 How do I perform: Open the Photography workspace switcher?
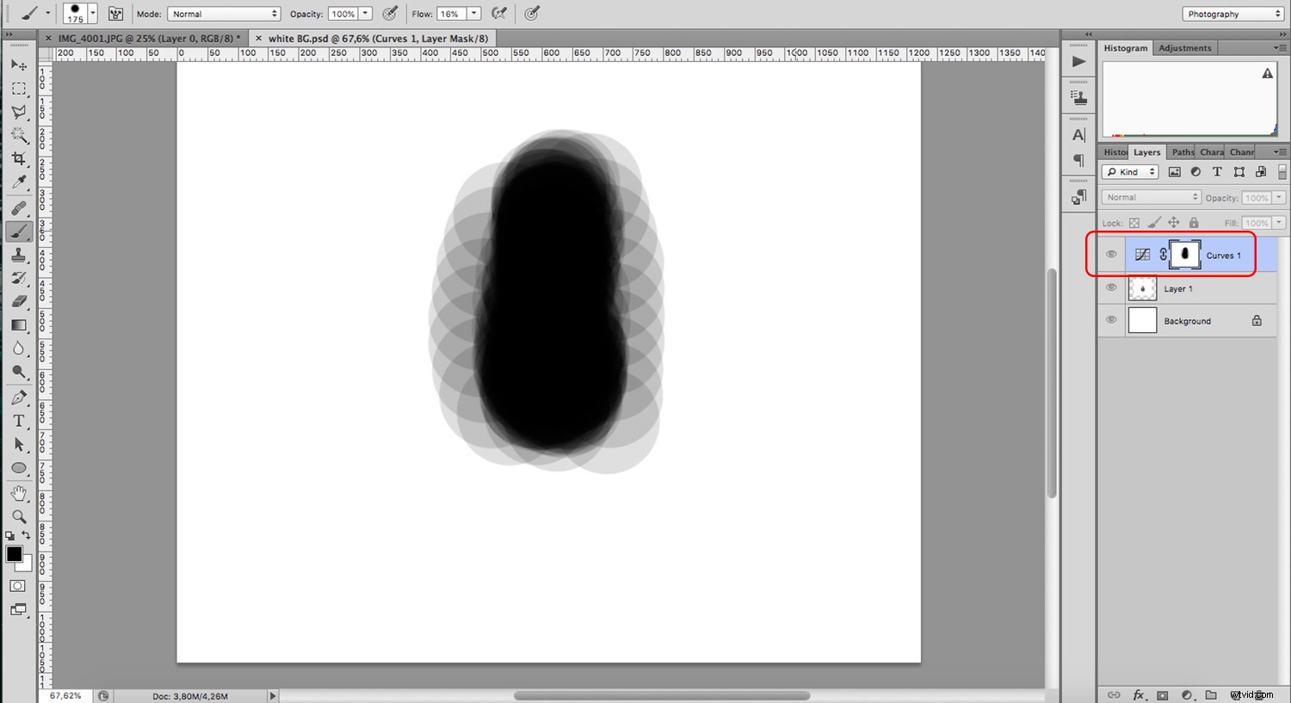pos(1231,13)
